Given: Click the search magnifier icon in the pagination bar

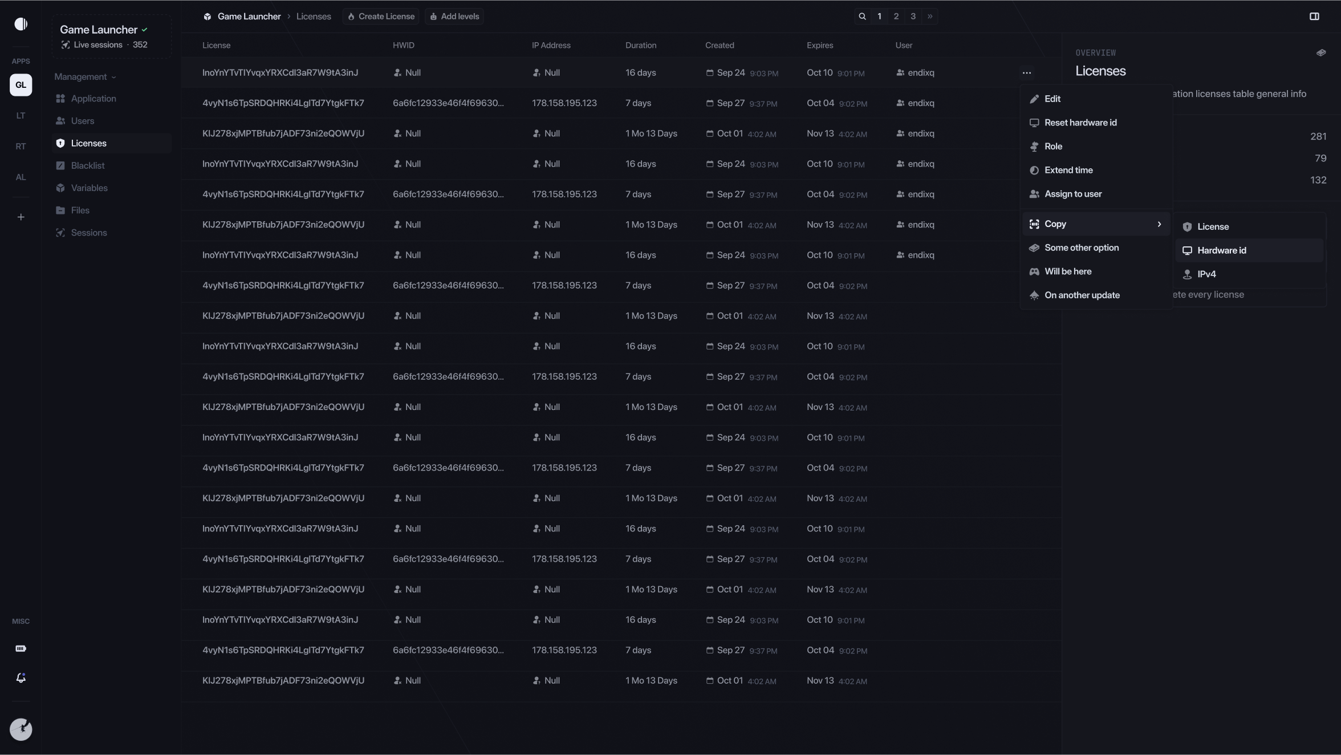Looking at the screenshot, I should pos(862,17).
